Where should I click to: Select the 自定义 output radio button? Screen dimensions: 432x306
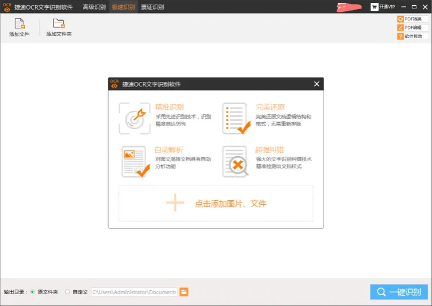pyautogui.click(x=67, y=292)
